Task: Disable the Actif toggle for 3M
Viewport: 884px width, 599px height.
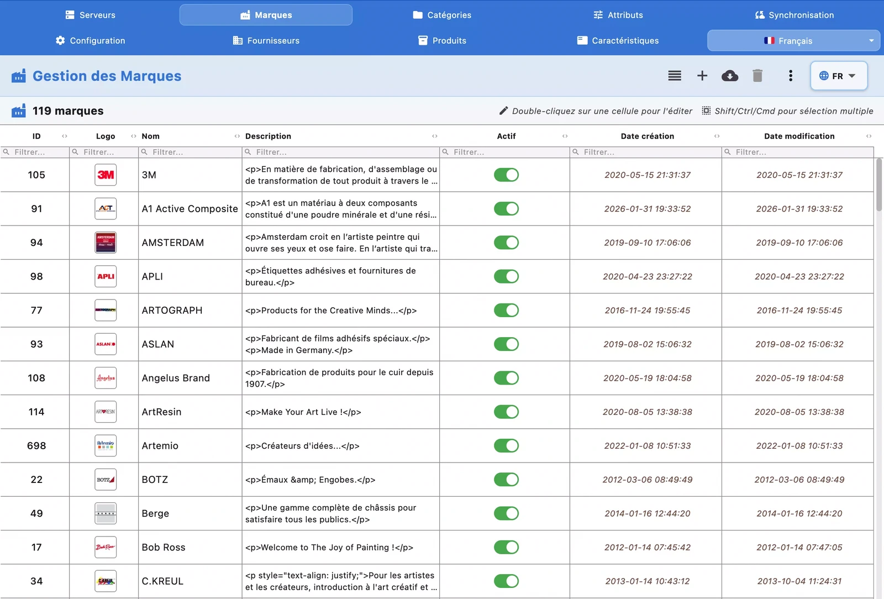Action: [506, 175]
